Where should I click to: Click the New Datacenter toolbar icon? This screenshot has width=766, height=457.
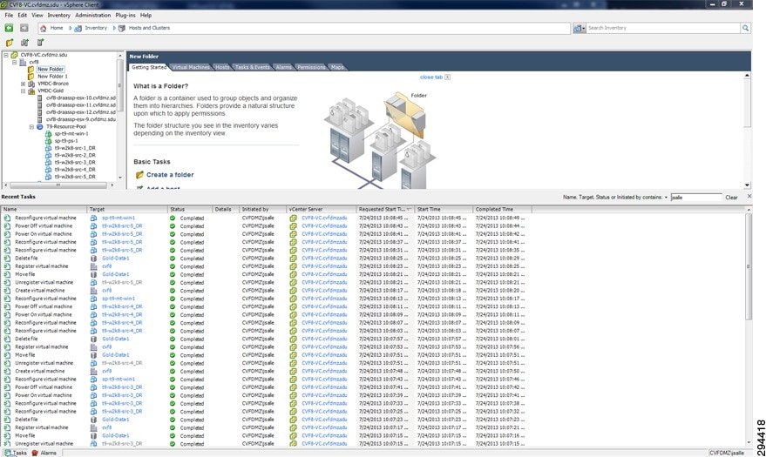(x=24, y=43)
